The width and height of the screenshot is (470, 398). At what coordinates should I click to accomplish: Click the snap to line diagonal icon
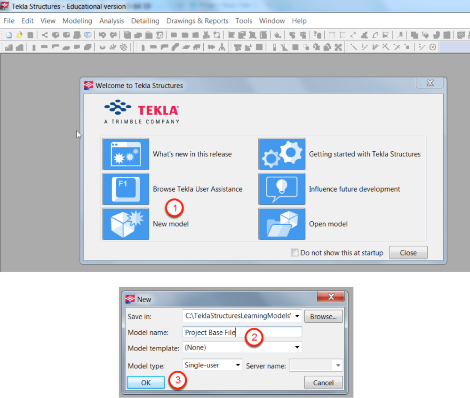tap(354, 47)
